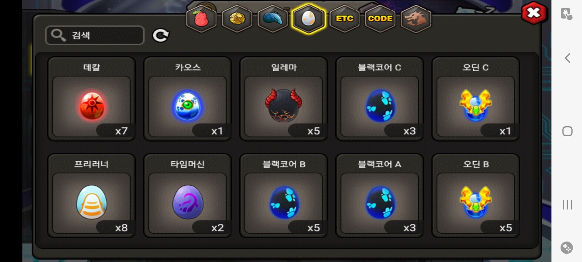Select the 오딘 B golden winged item
The width and height of the screenshot is (582, 262).
point(476,196)
